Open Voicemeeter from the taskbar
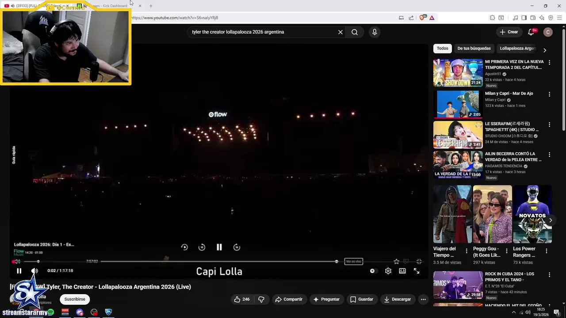Image resolution: width=566 pixels, height=318 pixels. point(65,312)
